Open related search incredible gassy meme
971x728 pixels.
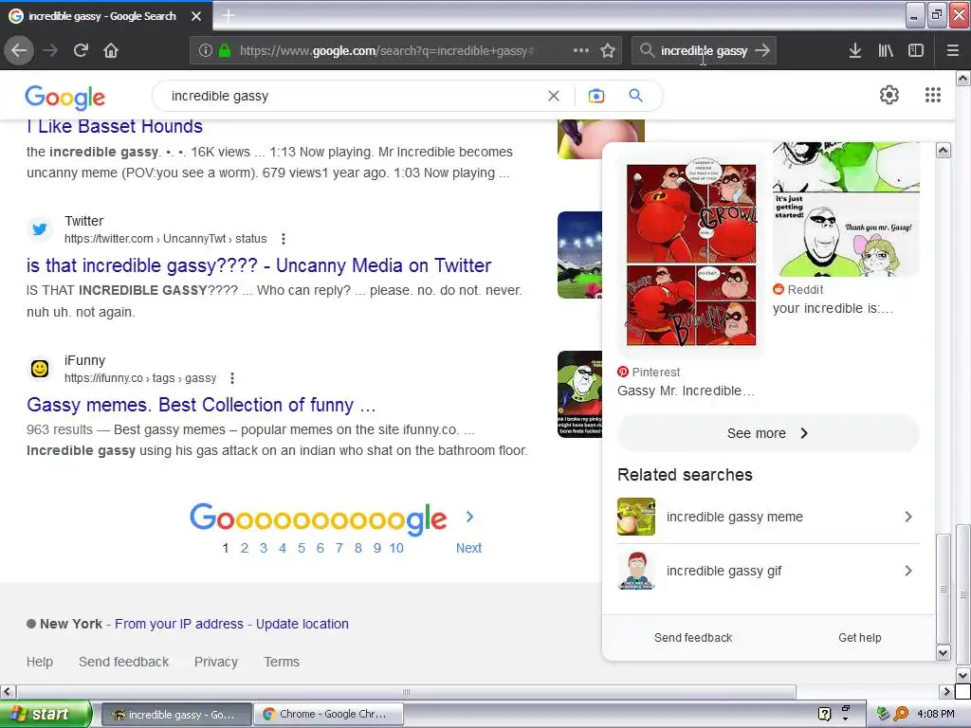coord(768,517)
